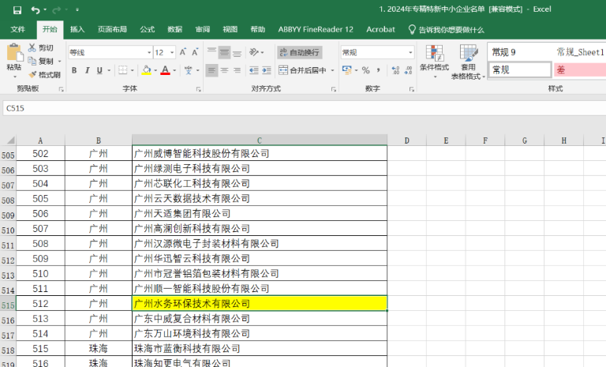606x367 pixels.
Task: Toggle the 自动换行 wrap text button
Action: [x=300, y=52]
